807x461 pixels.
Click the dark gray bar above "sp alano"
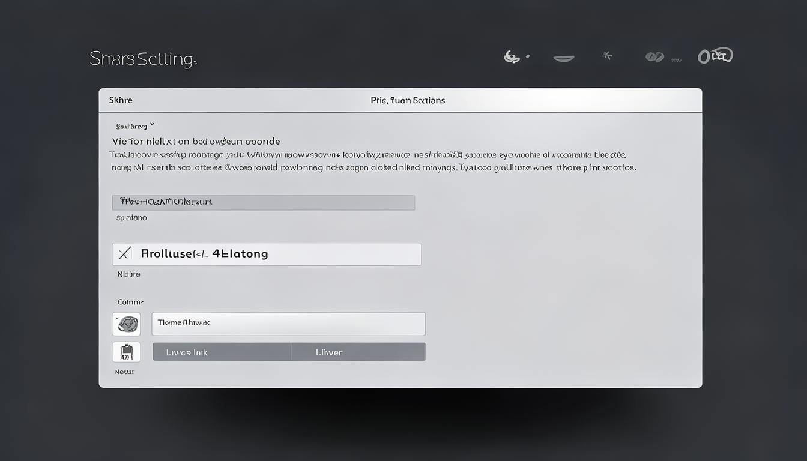(263, 202)
